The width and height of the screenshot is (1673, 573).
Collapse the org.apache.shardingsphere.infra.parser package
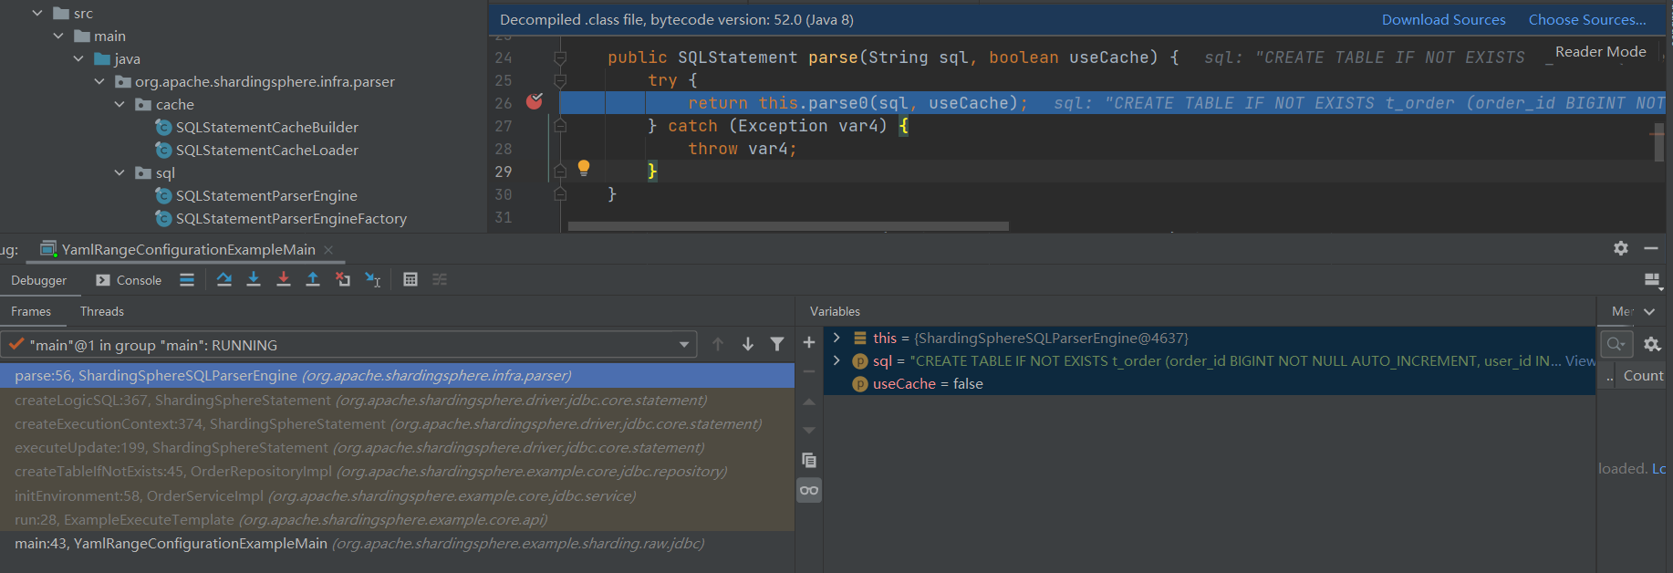tap(99, 81)
